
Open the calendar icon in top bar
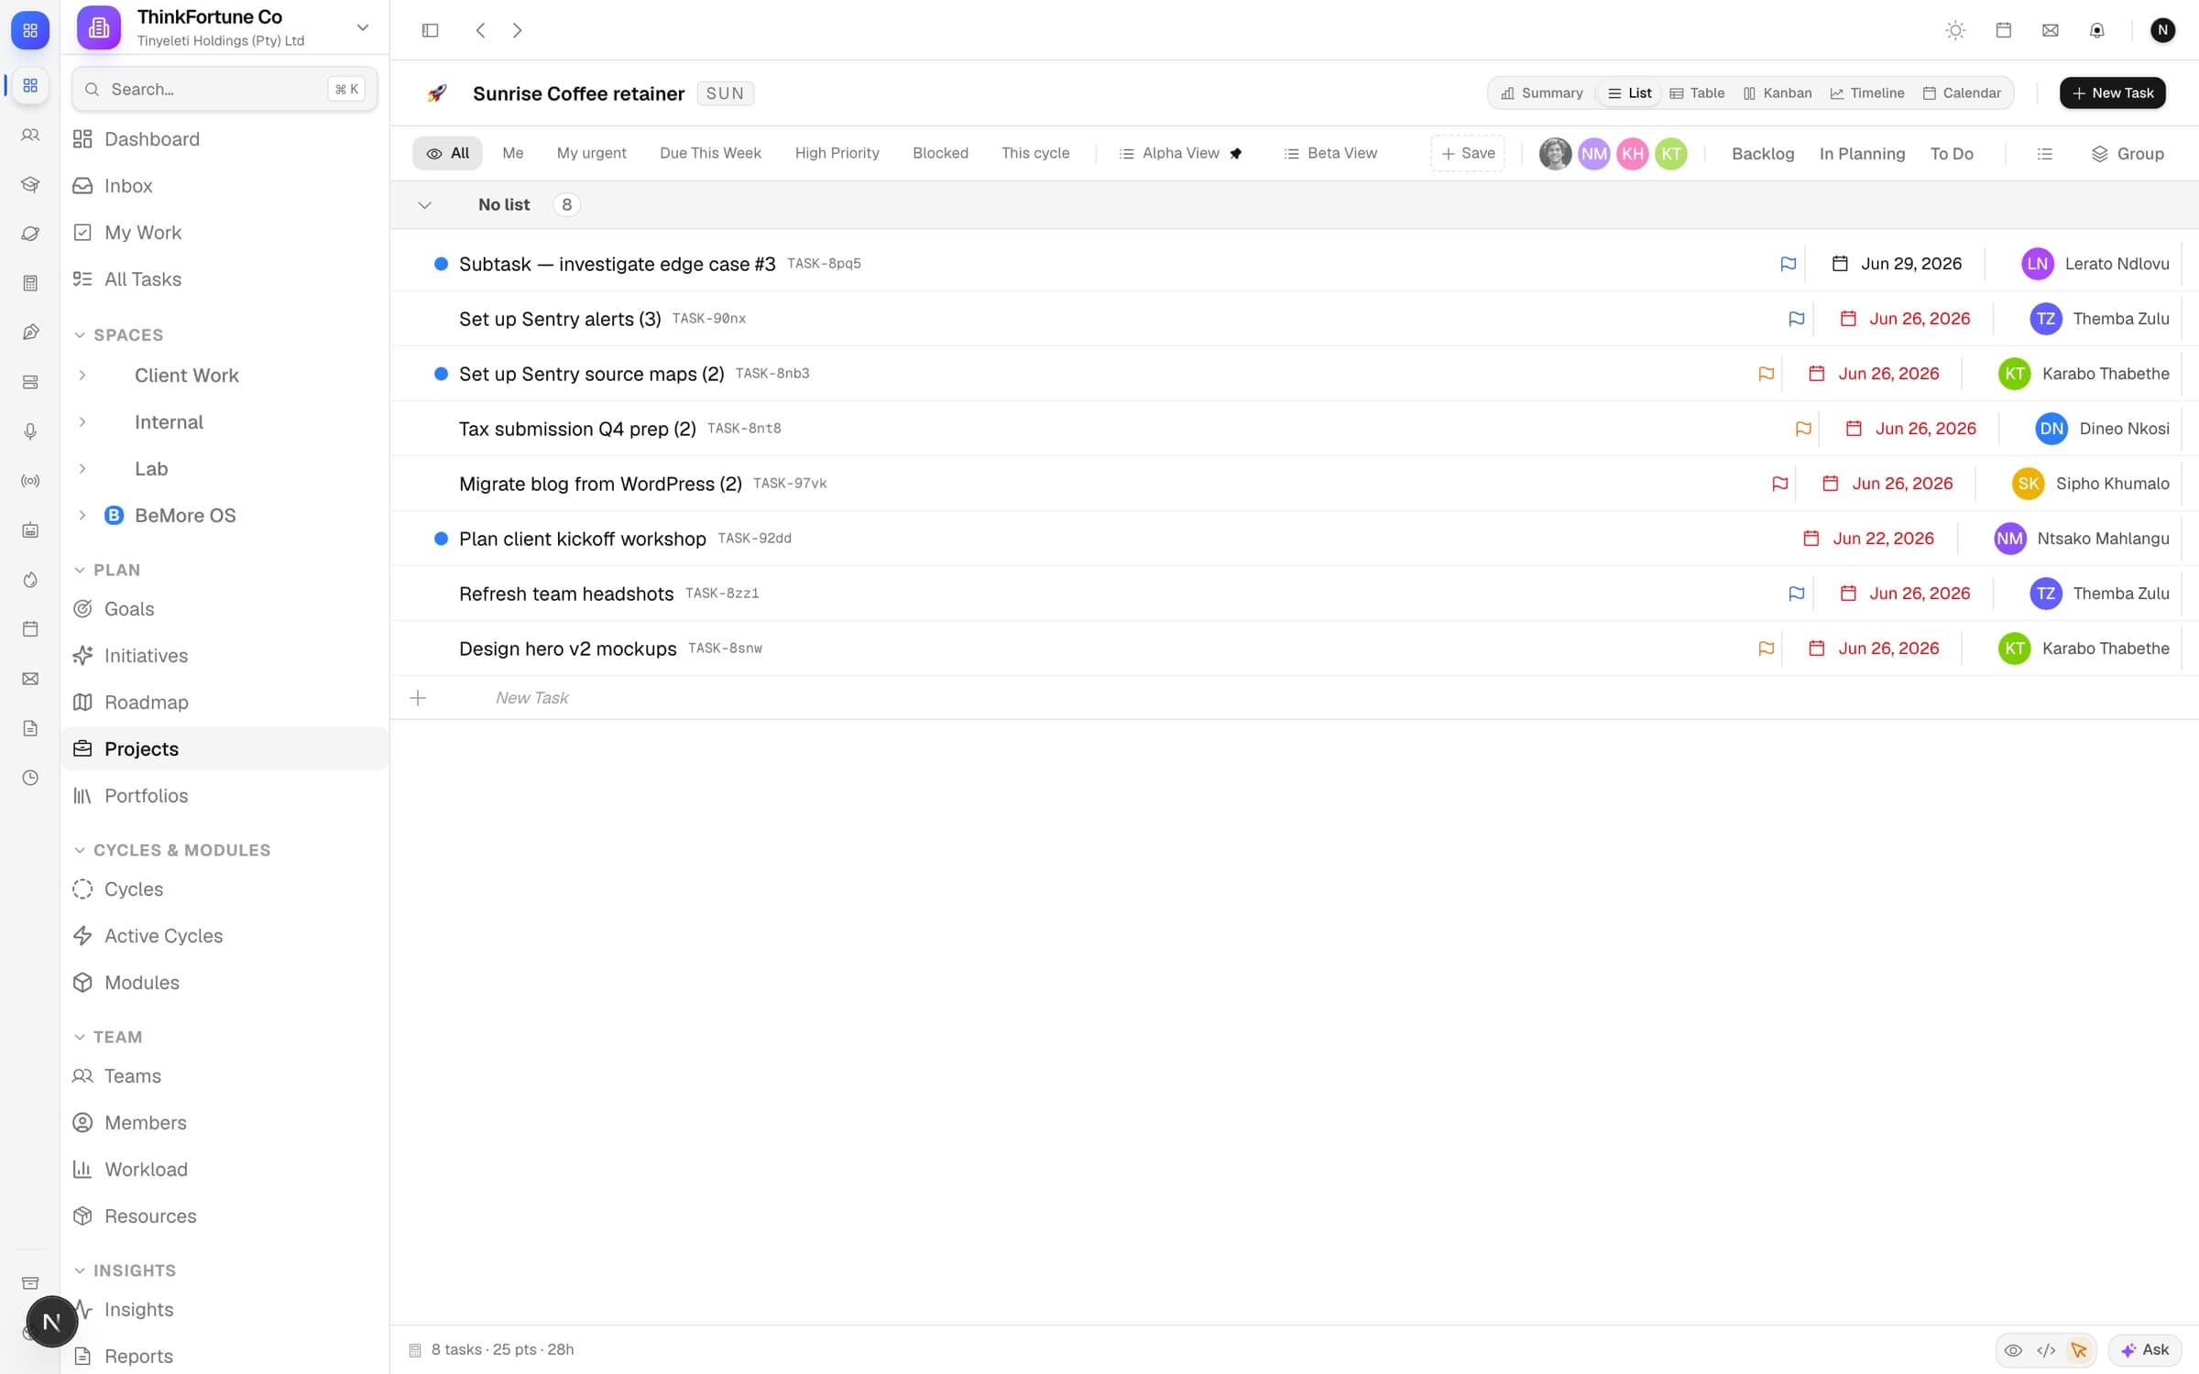[x=2003, y=30]
